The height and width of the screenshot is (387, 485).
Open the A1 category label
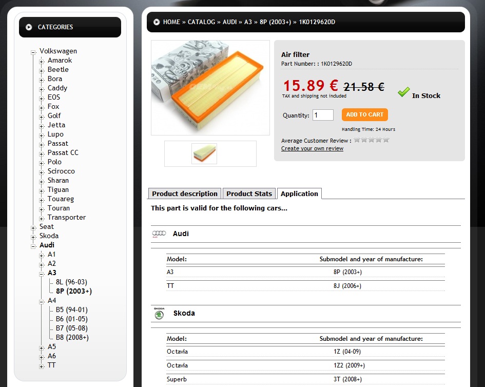(x=52, y=254)
